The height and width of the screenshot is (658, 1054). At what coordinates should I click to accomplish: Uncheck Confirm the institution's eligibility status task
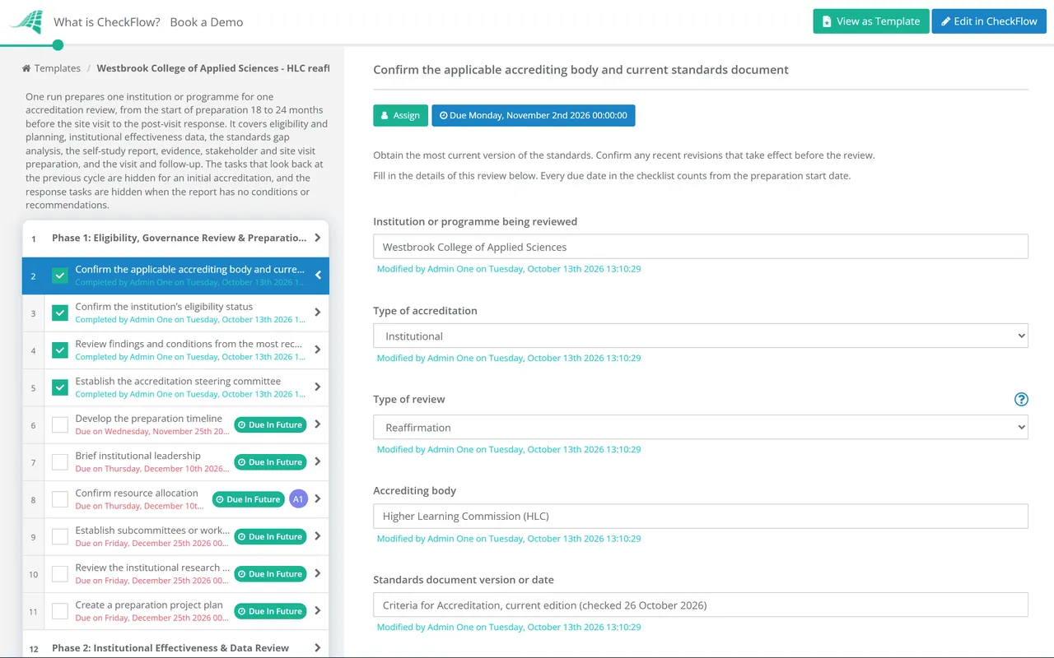[60, 313]
